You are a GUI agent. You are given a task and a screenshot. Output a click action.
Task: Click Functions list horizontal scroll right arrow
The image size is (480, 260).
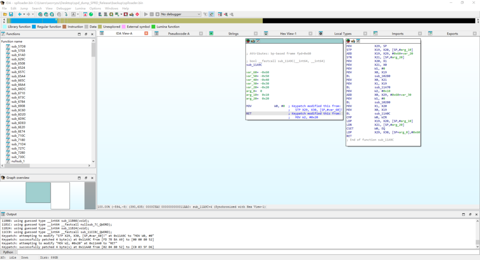(90, 165)
